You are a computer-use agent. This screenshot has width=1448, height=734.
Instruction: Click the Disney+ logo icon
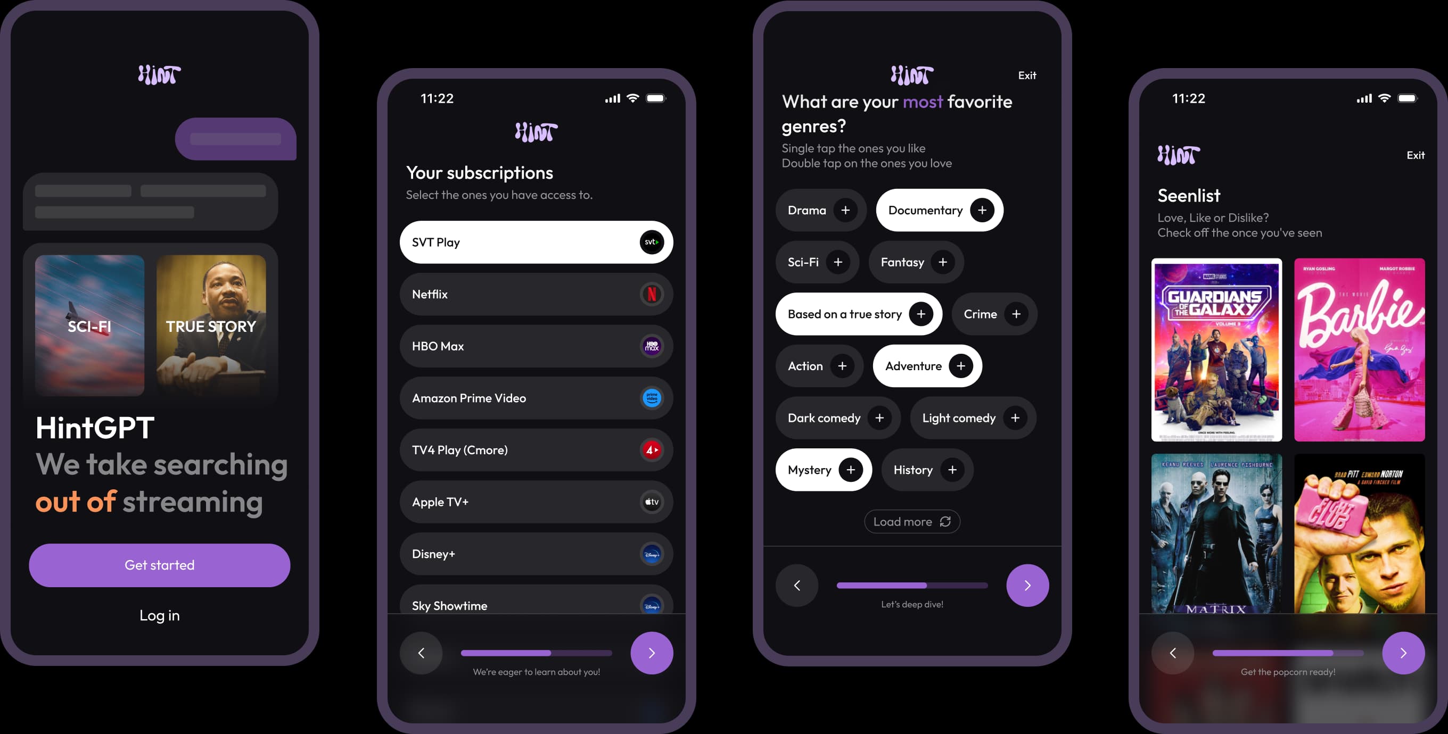[x=653, y=553]
